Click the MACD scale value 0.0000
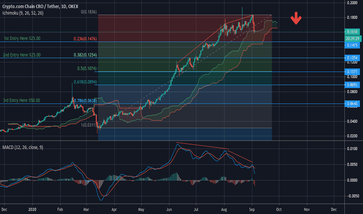 click(x=352, y=180)
